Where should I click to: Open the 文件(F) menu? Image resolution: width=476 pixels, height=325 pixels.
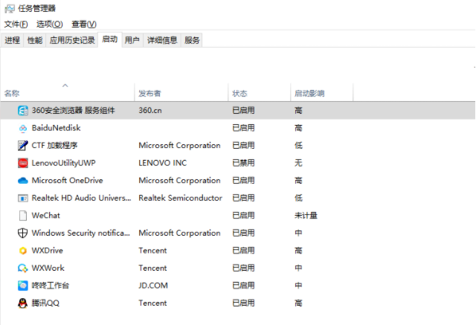coord(16,24)
